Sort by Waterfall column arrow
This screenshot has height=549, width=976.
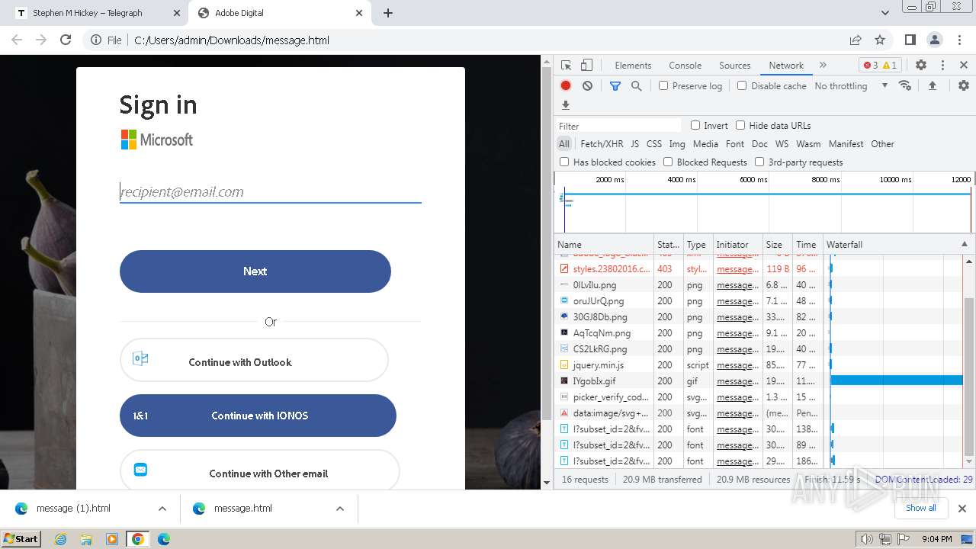coord(964,244)
